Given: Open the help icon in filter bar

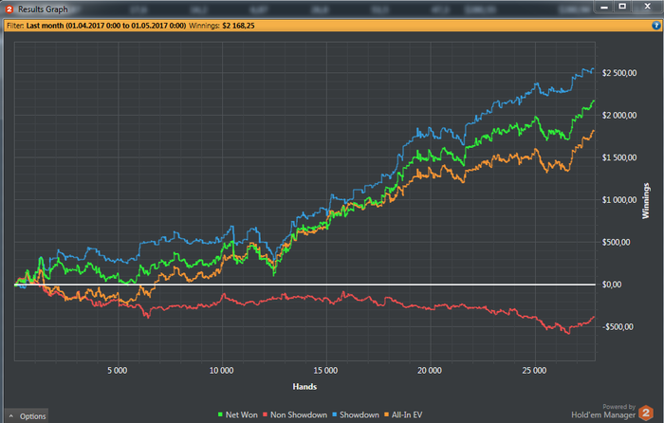Looking at the screenshot, I should pyautogui.click(x=655, y=26).
